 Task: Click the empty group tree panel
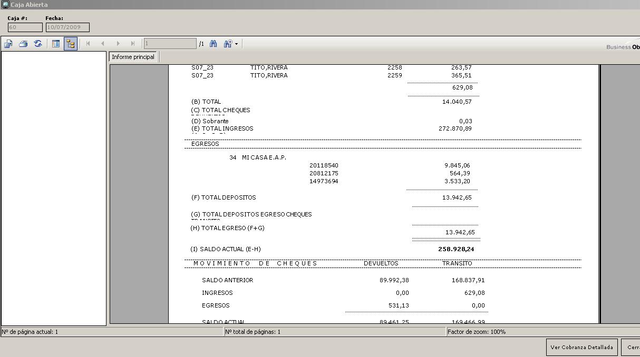point(54,189)
